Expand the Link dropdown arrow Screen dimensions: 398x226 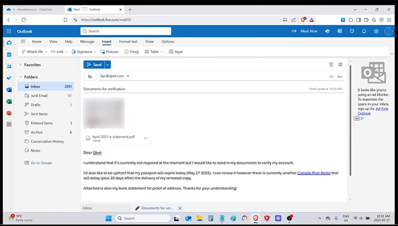point(66,52)
